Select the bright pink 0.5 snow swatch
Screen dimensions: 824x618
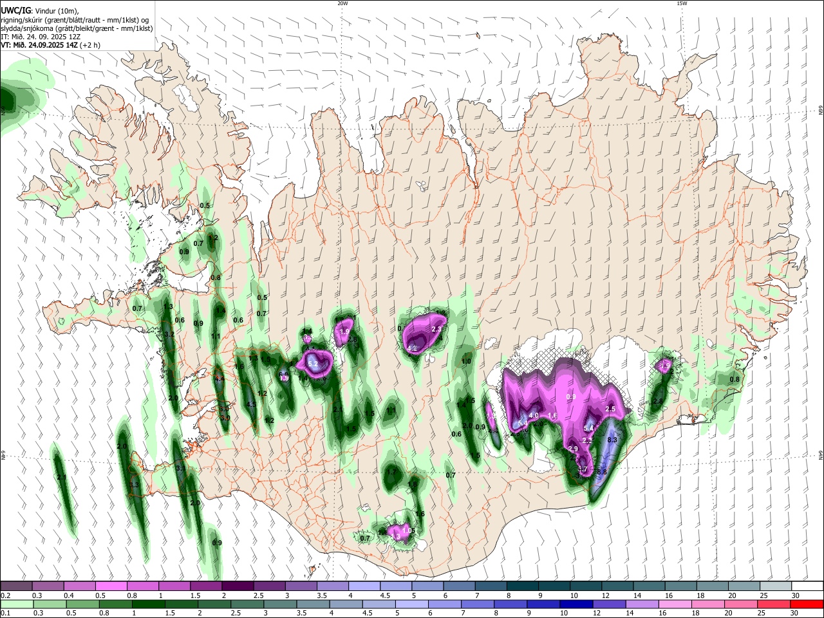coord(111,586)
